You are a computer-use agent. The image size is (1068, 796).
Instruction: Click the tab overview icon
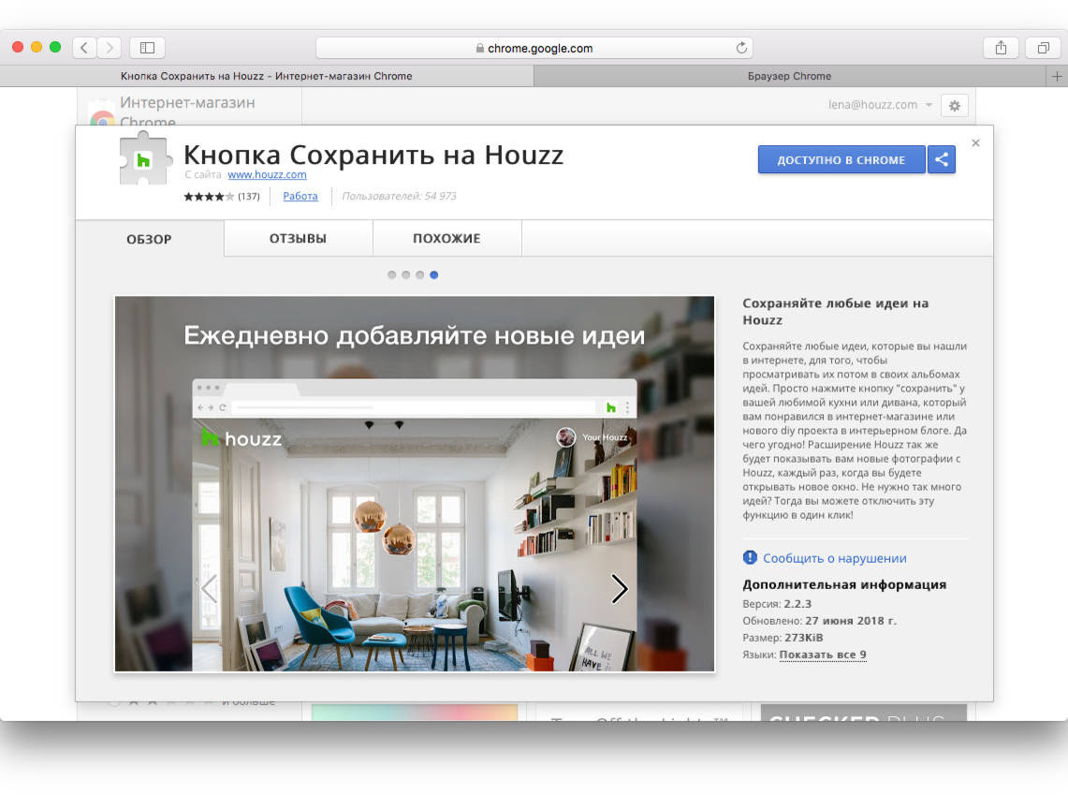point(1044,47)
